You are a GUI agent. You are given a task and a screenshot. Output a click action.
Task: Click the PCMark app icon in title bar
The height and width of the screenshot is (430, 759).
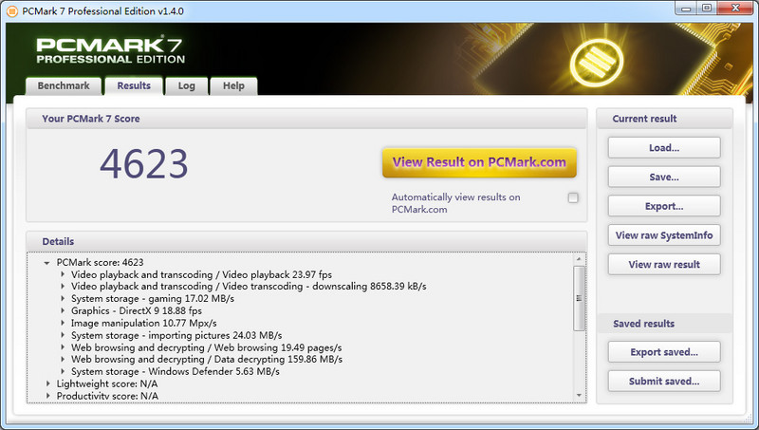click(11, 10)
